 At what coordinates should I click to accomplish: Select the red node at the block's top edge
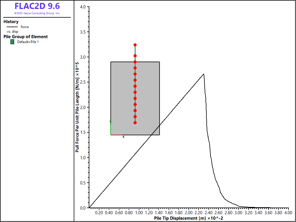point(135,62)
